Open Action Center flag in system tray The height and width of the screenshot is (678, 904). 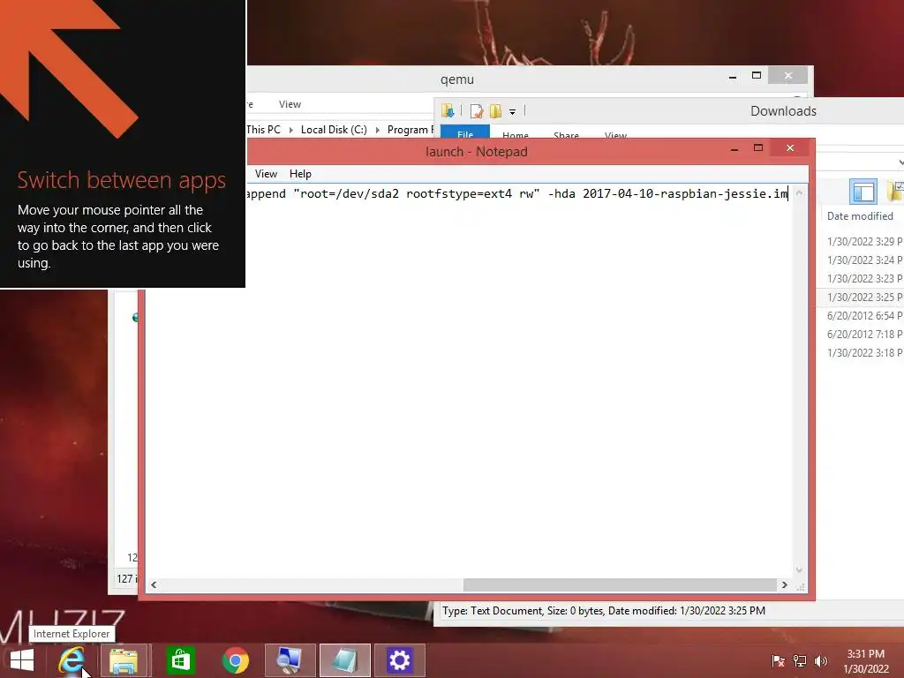[779, 660]
